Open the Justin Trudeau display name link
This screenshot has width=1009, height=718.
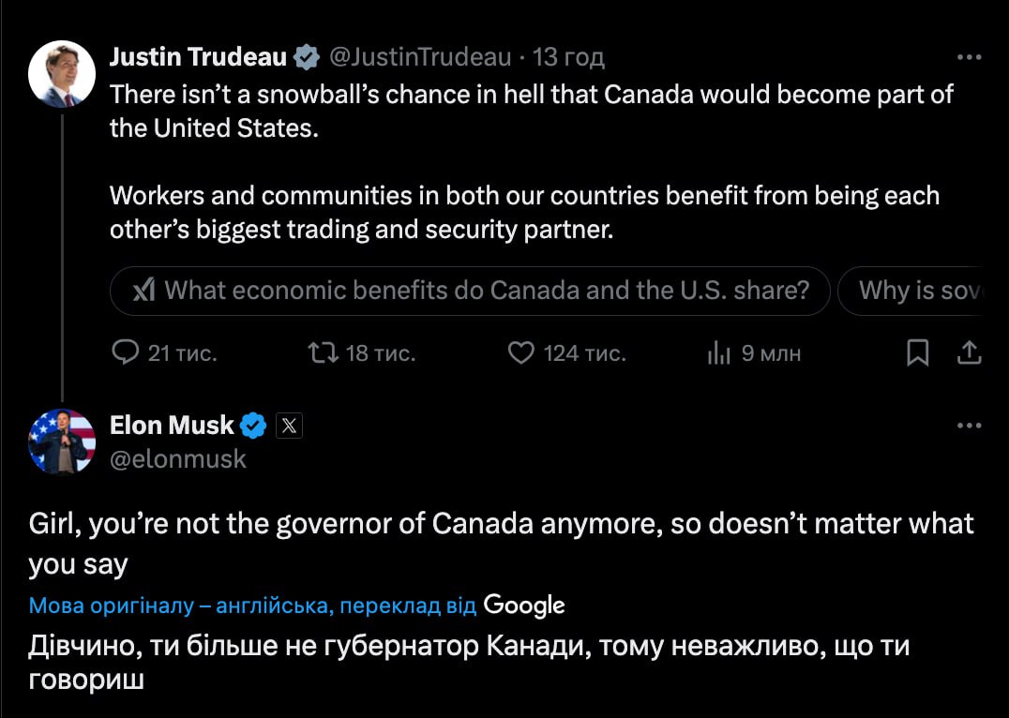pos(198,57)
